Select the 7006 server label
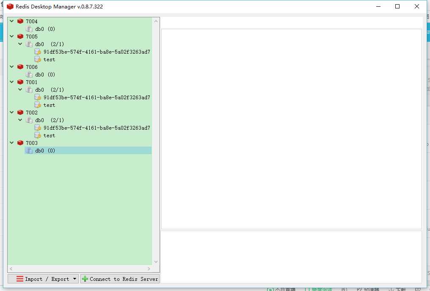The height and width of the screenshot is (291, 430). tap(32, 67)
